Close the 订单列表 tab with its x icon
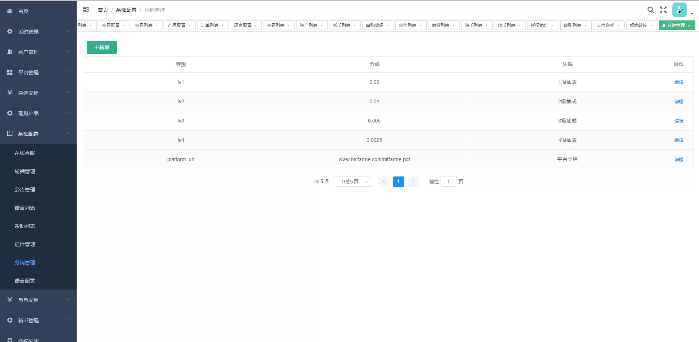The width and height of the screenshot is (699, 342). [x=223, y=26]
